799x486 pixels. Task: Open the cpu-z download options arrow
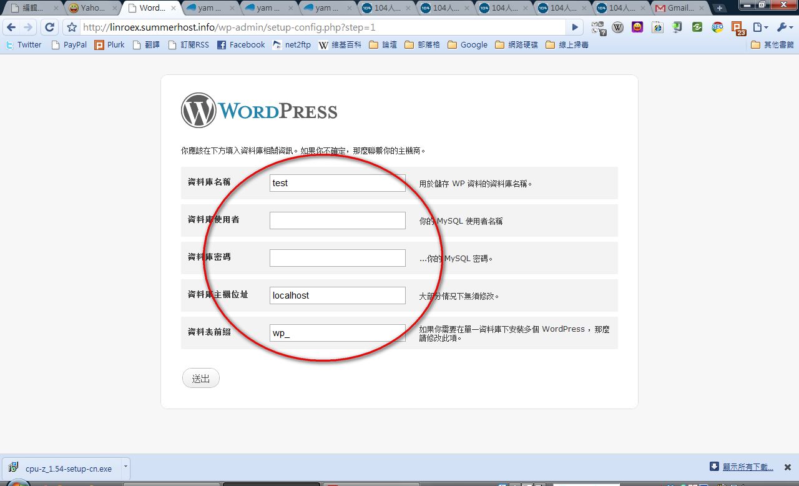coord(125,467)
